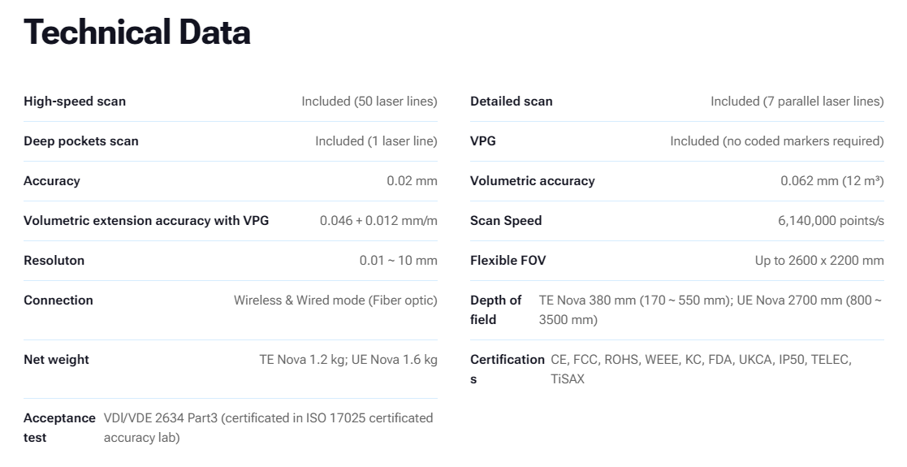Click the Up to 2600 x 2200 mm value
The width and height of the screenshot is (907, 467).
click(819, 261)
